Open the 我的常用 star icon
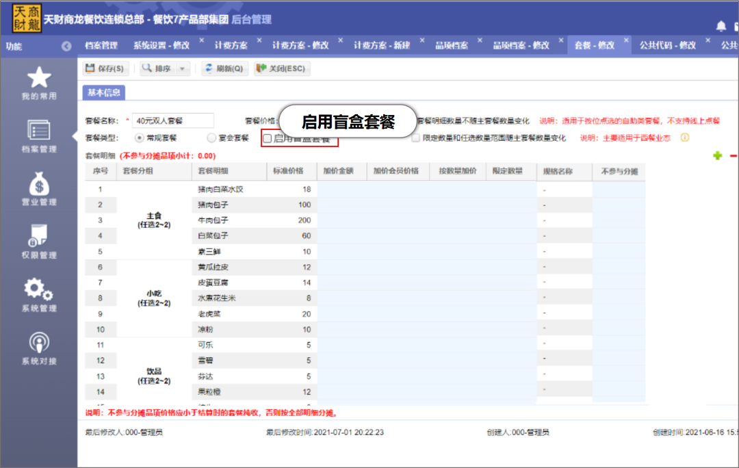 [38, 78]
